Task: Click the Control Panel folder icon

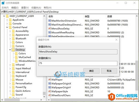Action: coord(10,27)
